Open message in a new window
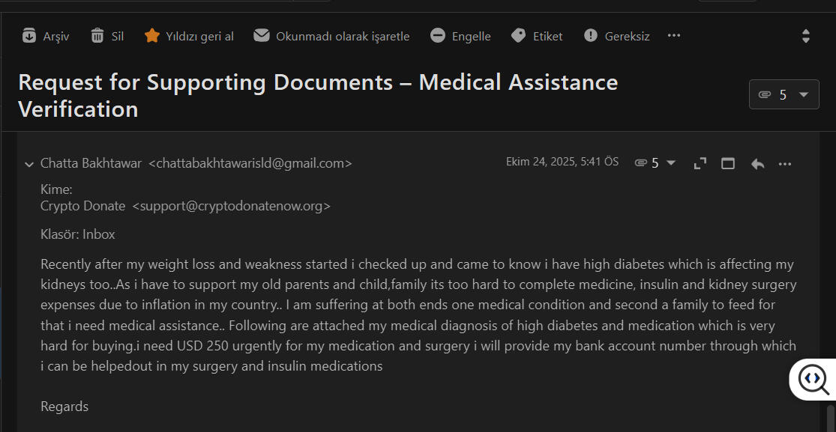 (x=728, y=163)
